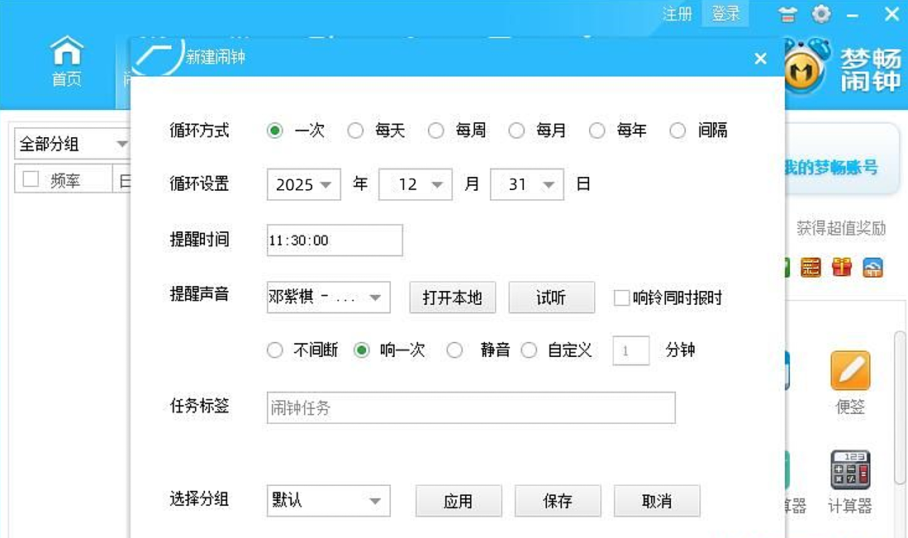The height and width of the screenshot is (538, 908).
Task: Save the alarm with 保存 button
Action: pos(558,500)
